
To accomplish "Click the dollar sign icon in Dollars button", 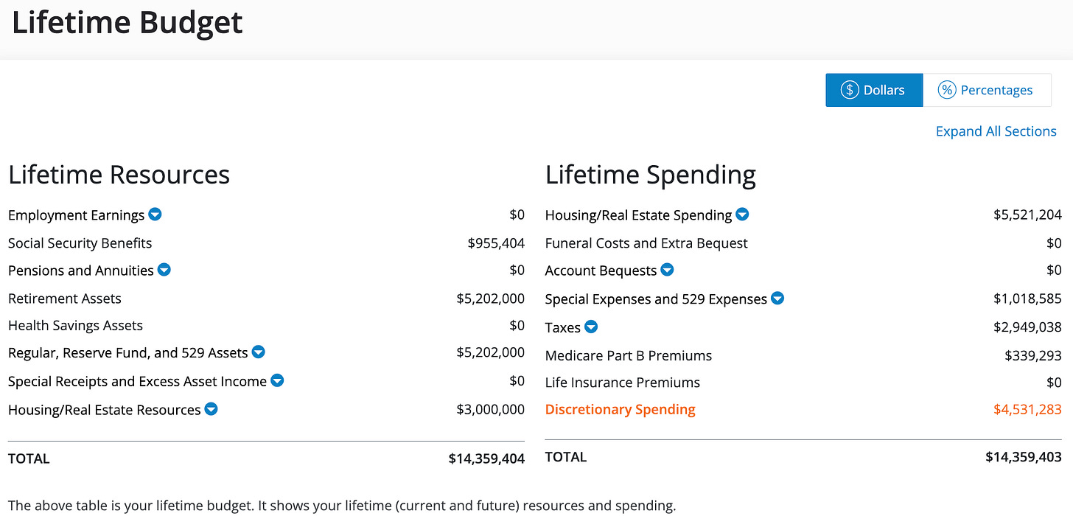I will pos(850,90).
